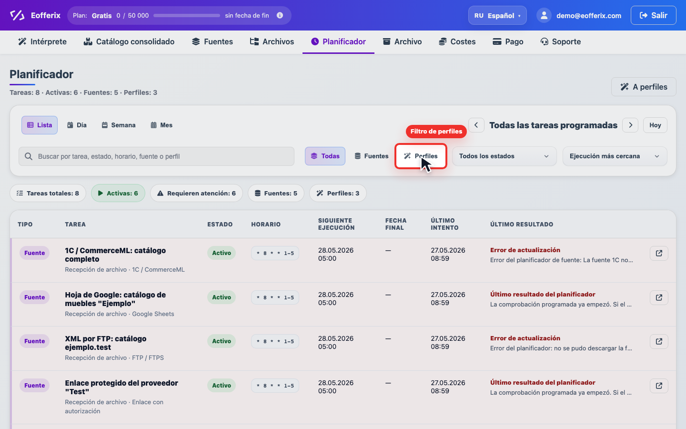
Task: Switch to Mes view
Action: click(x=161, y=125)
